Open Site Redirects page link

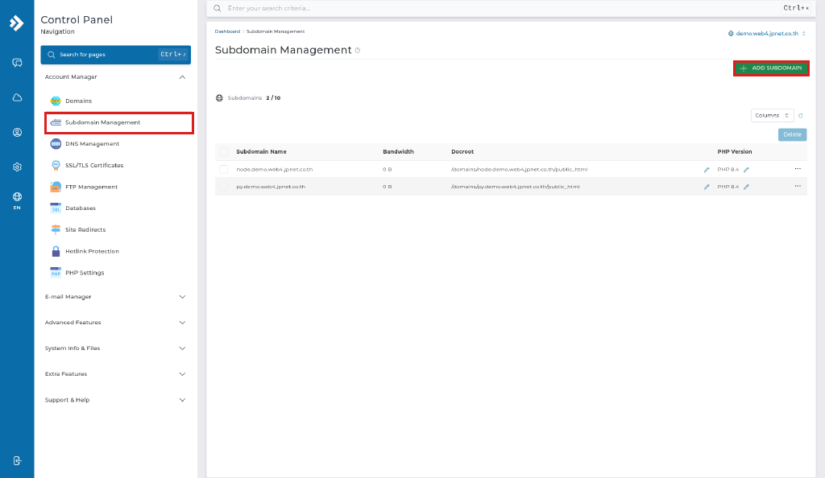pos(85,229)
